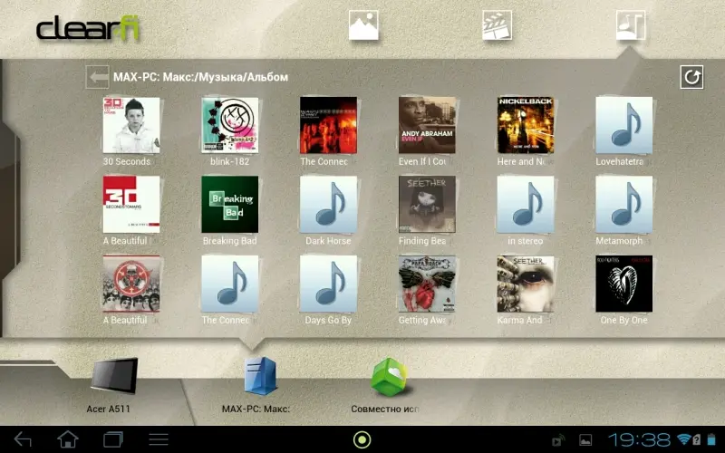The width and height of the screenshot is (725, 453).
Task: Tap the Wi-Fi status icon
Action: [684, 439]
